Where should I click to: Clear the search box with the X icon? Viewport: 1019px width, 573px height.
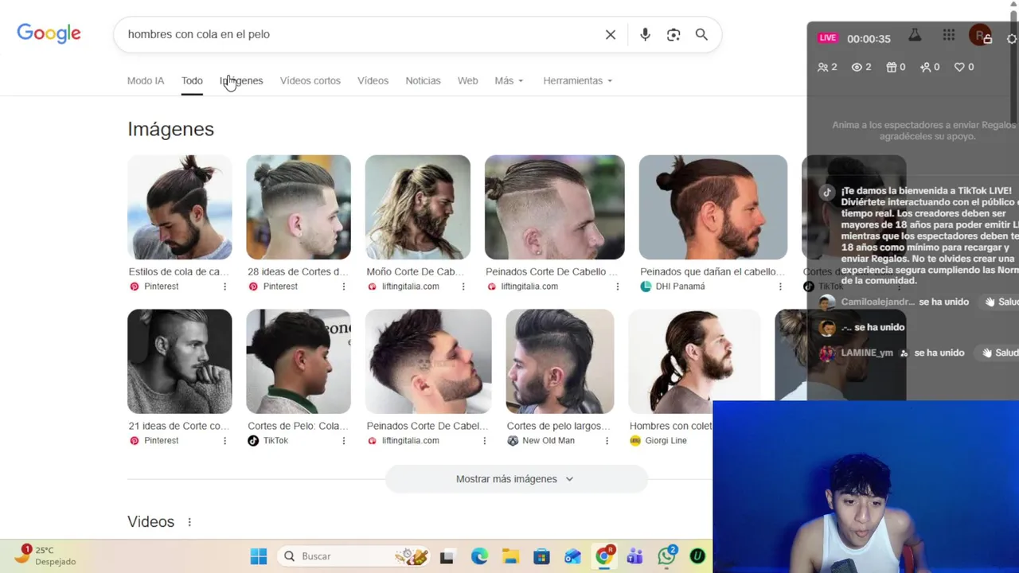pos(611,34)
